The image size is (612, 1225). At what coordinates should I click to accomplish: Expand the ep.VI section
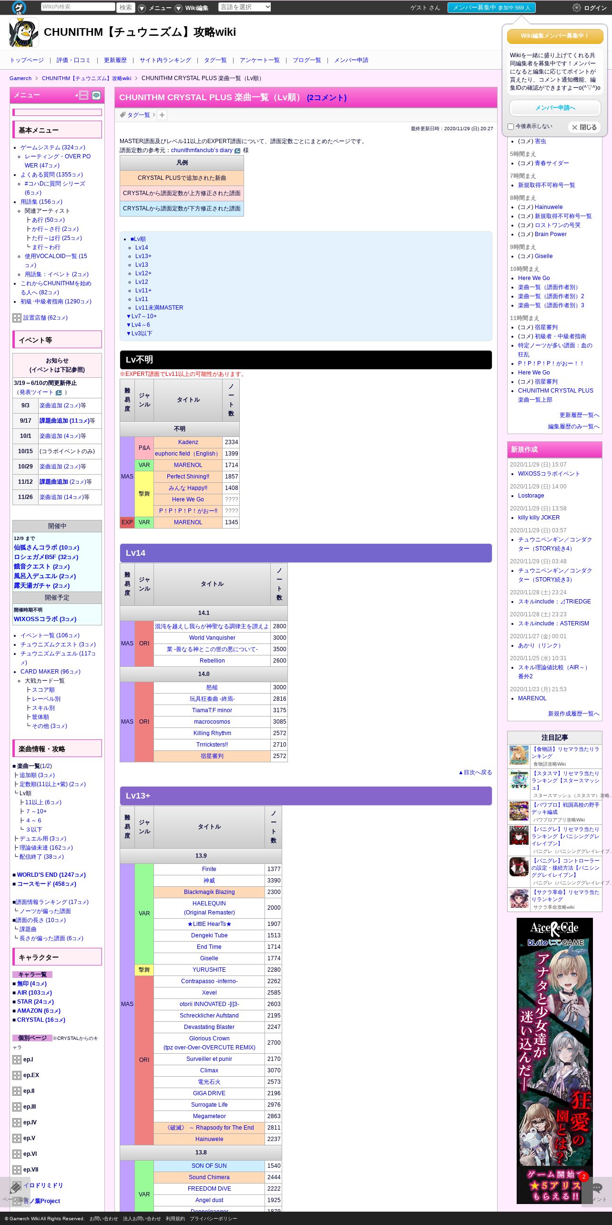point(17,1154)
